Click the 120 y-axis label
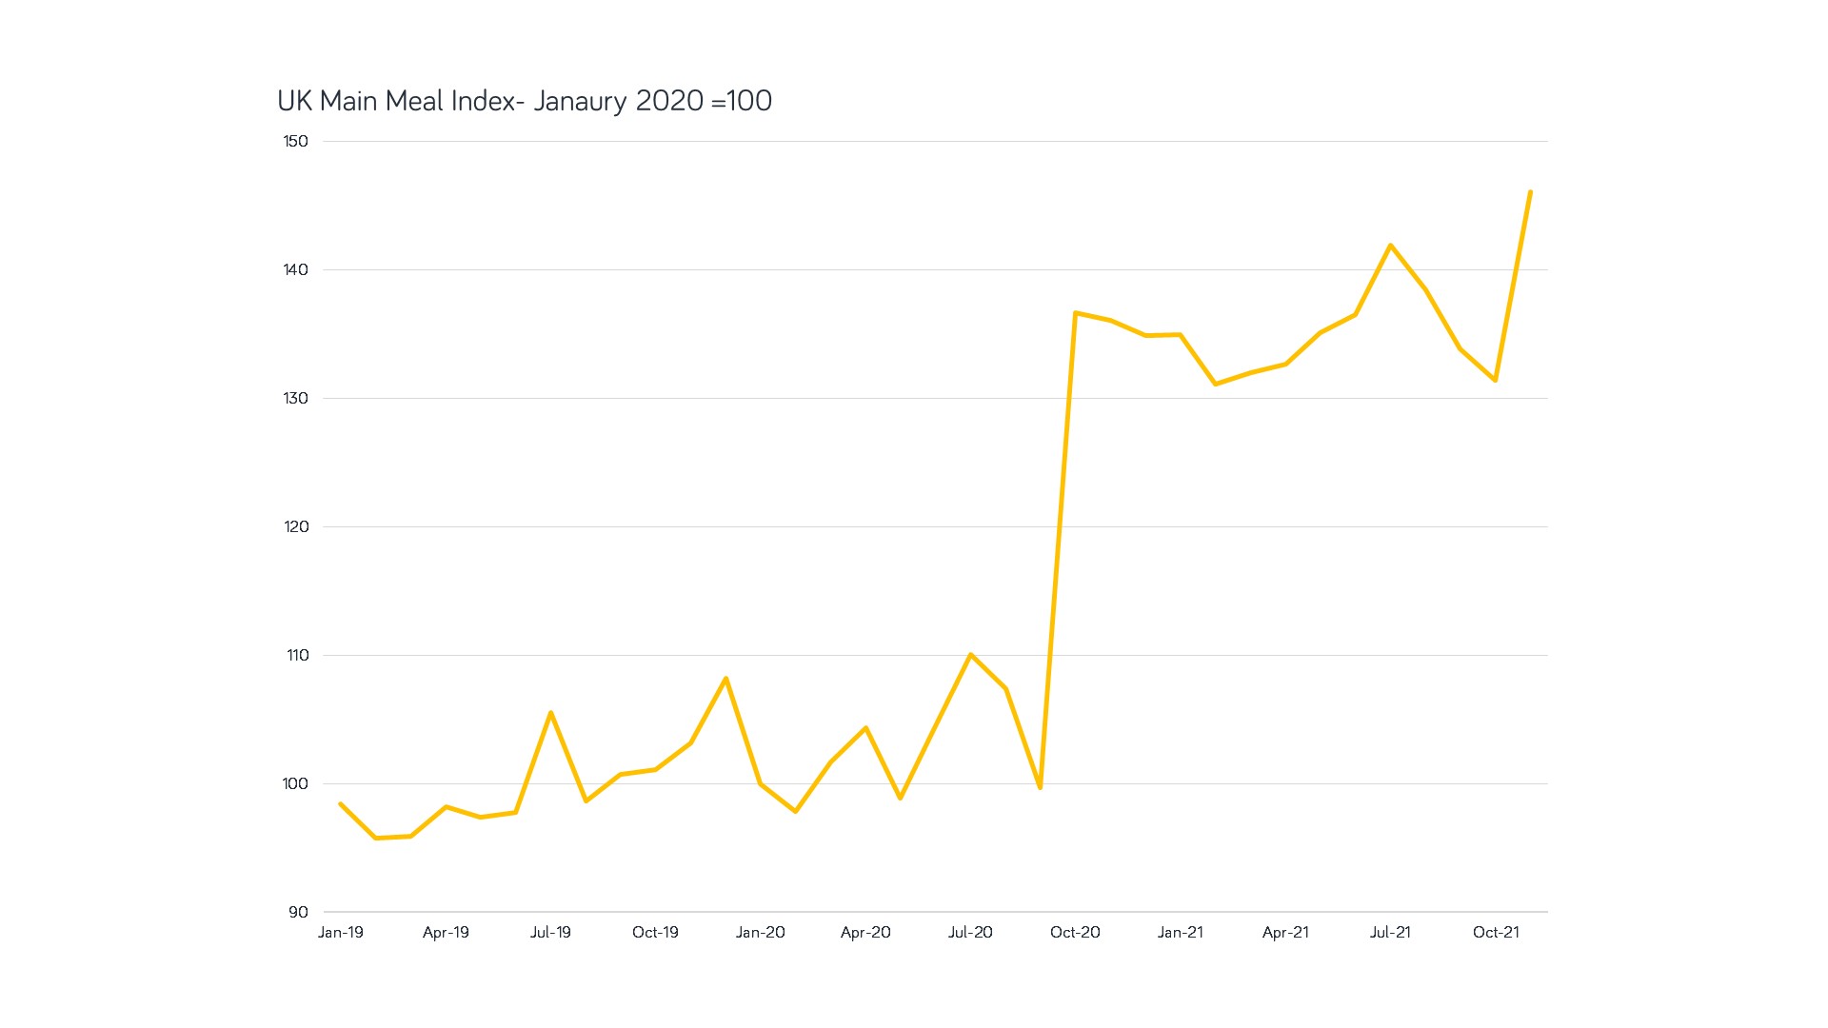The width and height of the screenshot is (1828, 1028). tap(296, 526)
